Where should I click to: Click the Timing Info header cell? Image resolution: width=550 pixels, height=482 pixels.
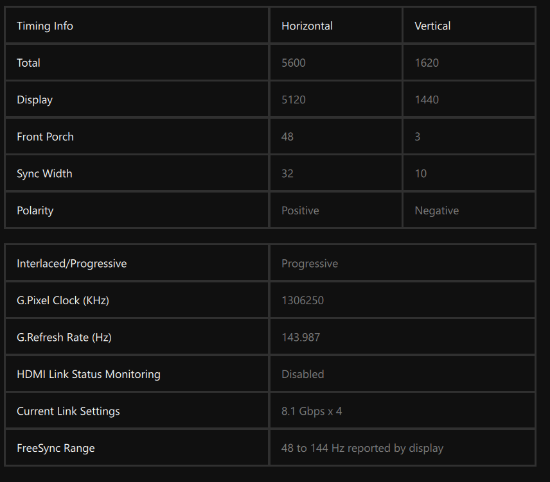[x=45, y=26]
